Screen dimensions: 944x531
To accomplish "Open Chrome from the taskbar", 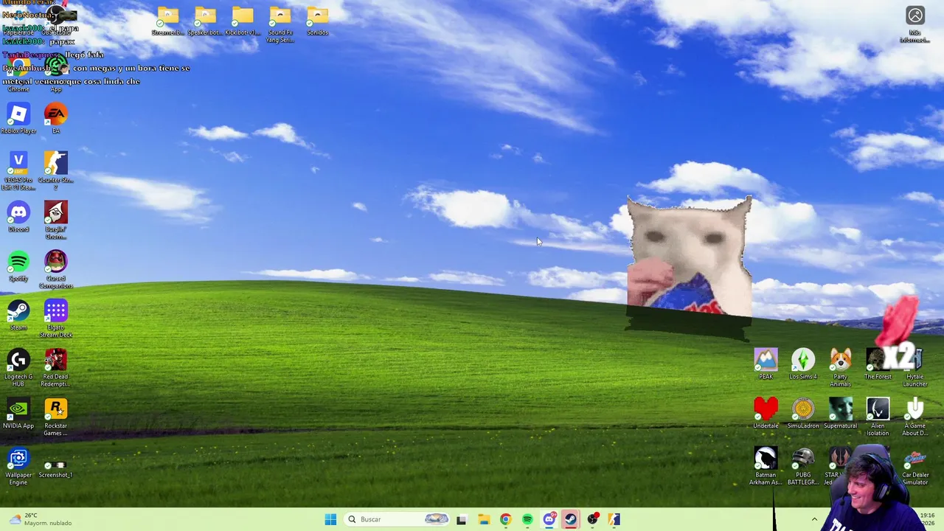I will [x=505, y=519].
